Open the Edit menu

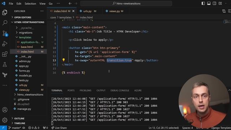[19, 4]
